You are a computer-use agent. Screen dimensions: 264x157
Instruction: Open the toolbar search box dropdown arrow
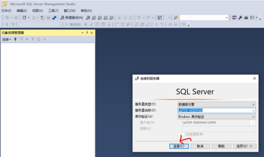click(x=227, y=18)
